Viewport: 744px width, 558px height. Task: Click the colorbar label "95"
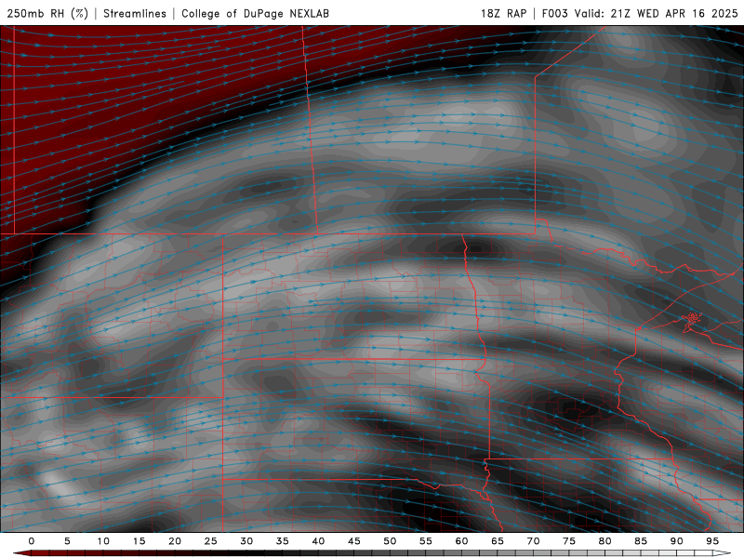click(712, 541)
